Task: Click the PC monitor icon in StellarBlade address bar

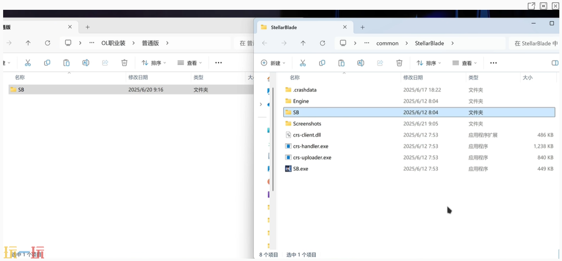Action: [x=343, y=43]
